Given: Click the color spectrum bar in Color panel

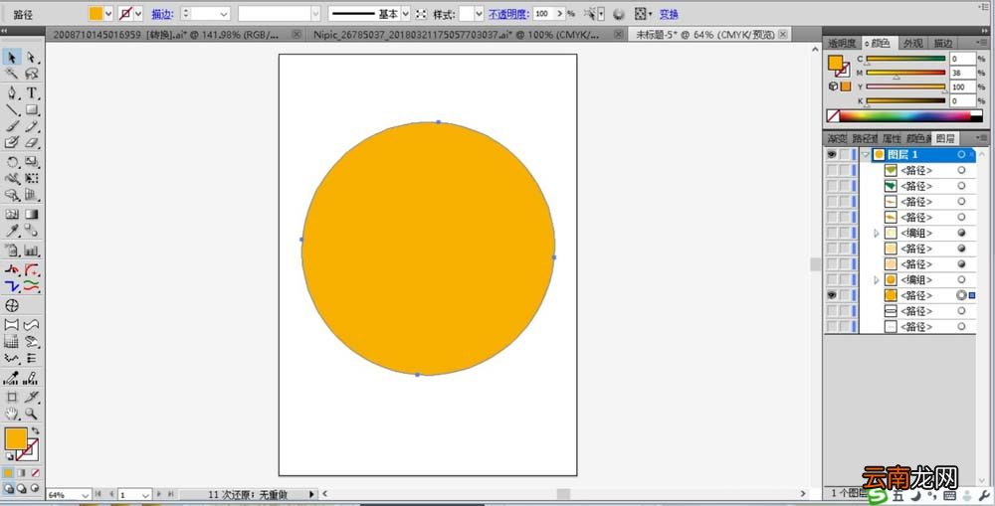Looking at the screenshot, I should coord(904,116).
